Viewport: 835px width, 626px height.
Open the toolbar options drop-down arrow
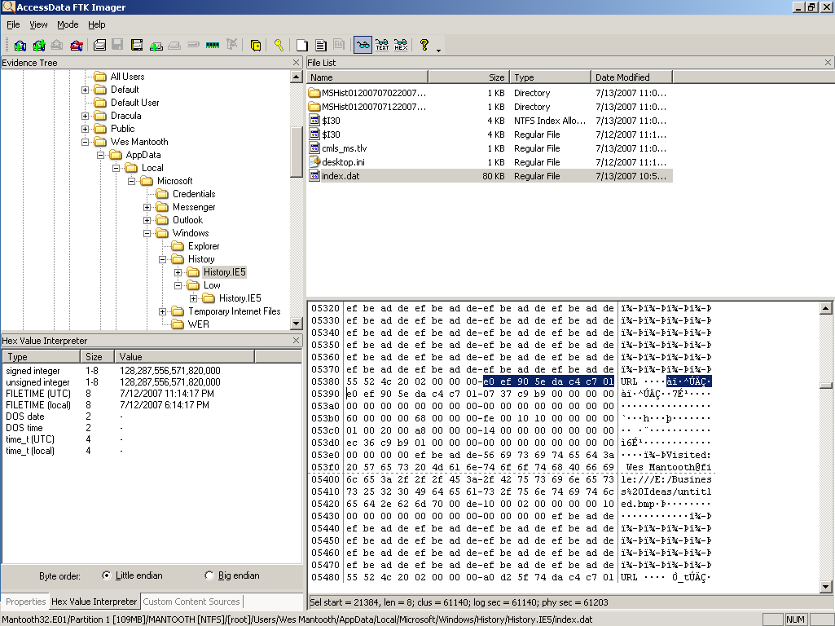tap(439, 50)
